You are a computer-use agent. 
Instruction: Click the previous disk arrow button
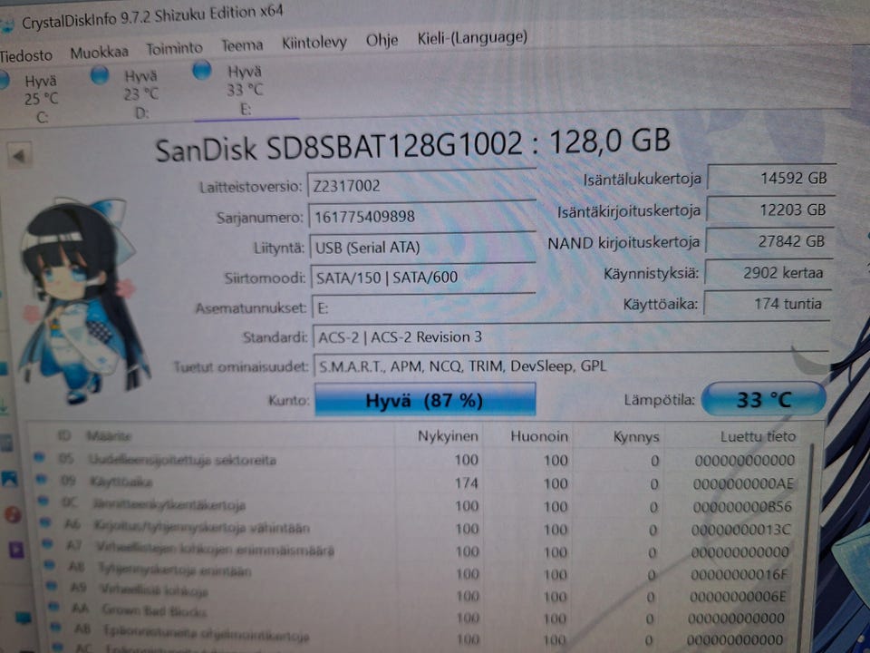19,156
